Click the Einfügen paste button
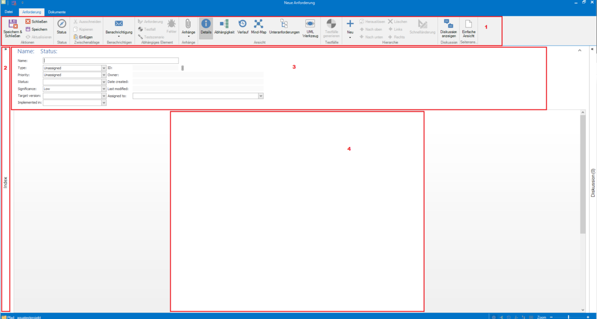Viewport: 597px width, 319px height. [x=83, y=37]
